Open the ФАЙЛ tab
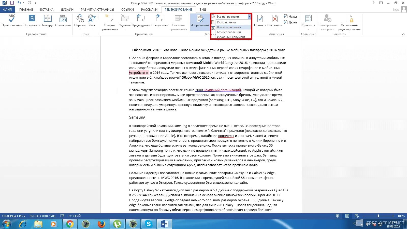 click(7, 9)
